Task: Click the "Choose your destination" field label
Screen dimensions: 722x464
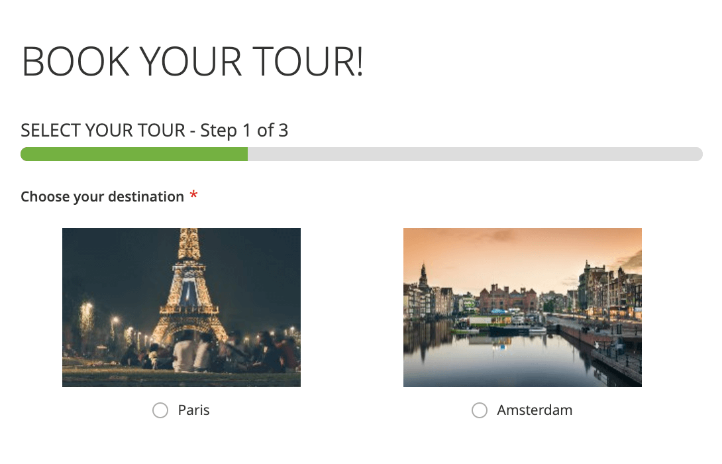Action: click(102, 197)
